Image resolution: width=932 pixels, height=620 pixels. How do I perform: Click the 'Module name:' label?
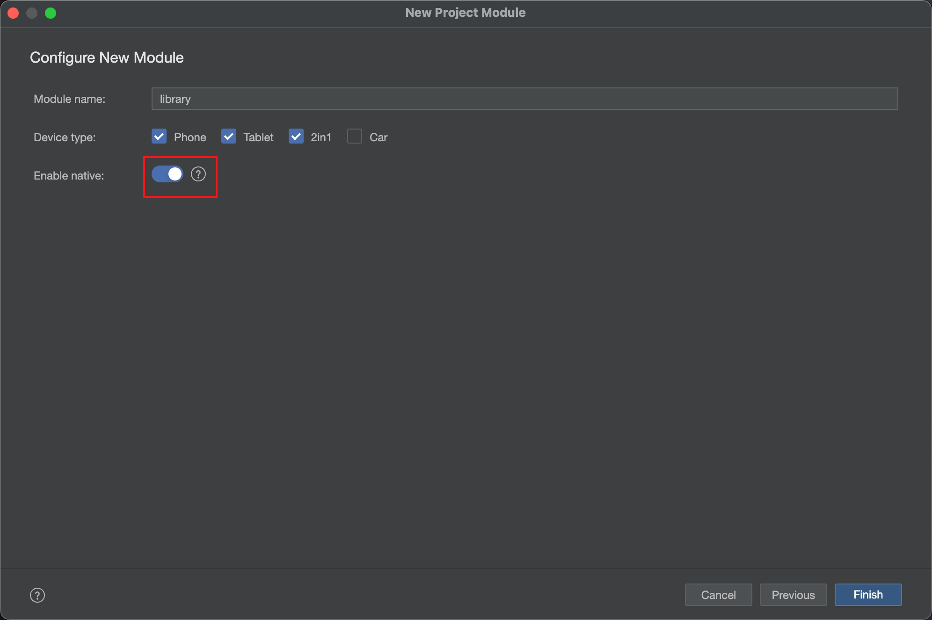pyautogui.click(x=69, y=99)
